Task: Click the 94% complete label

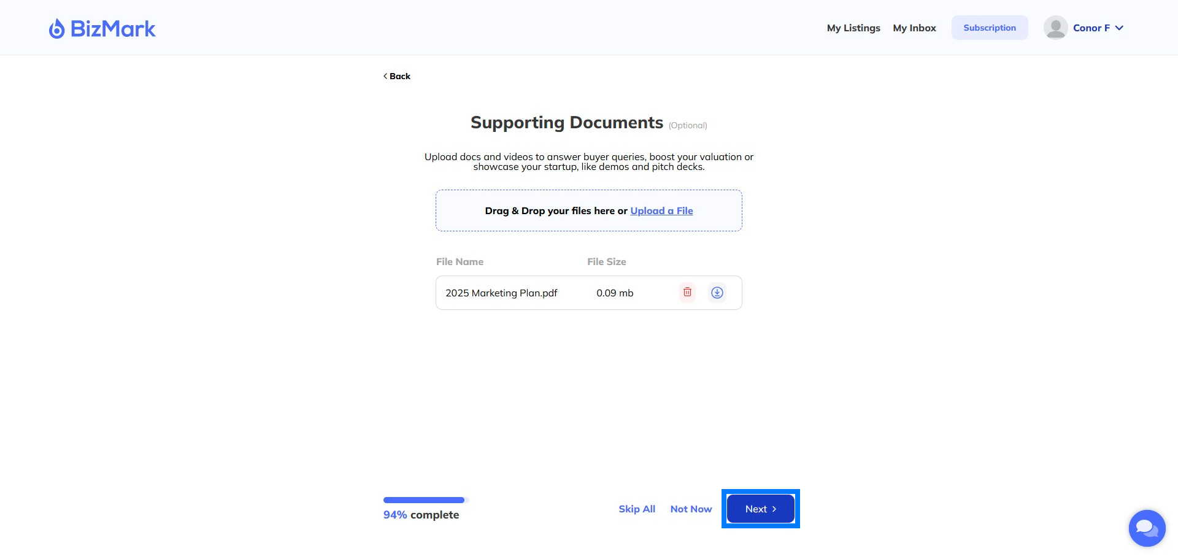Action: click(x=421, y=515)
